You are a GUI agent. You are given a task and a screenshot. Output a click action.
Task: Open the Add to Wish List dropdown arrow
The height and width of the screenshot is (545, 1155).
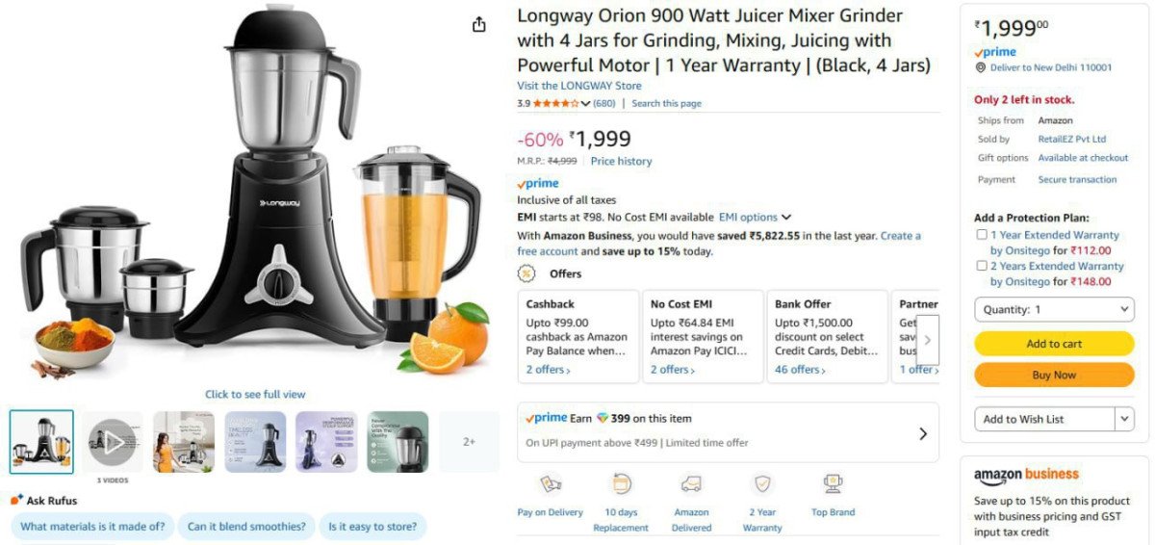[x=1125, y=419]
